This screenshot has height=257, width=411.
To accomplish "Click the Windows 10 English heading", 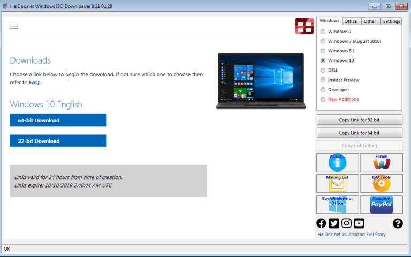I will [x=46, y=104].
